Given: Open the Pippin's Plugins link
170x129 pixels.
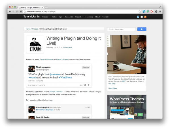Looking at the screenshot, I should point(62,60).
